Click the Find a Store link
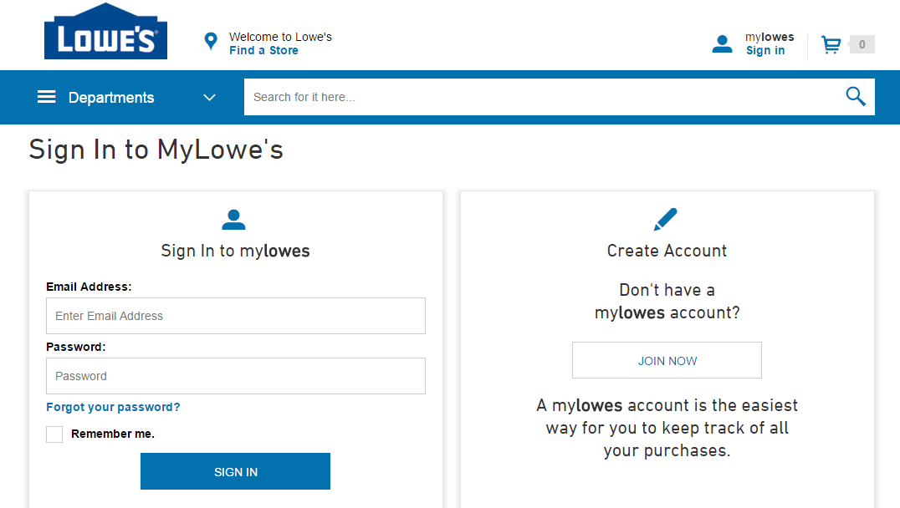The width and height of the screenshot is (900, 508). pos(264,50)
